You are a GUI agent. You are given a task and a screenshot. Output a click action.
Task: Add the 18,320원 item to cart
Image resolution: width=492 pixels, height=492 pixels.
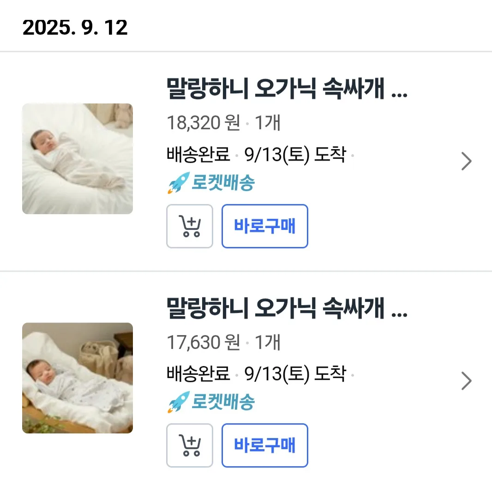189,226
